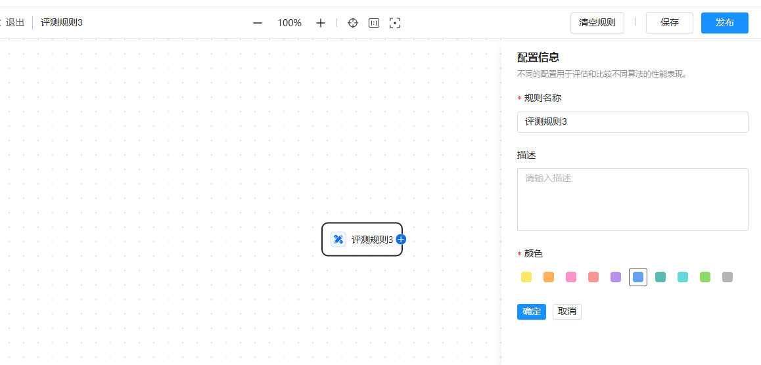Click the 清空规则 button
Screen dimensions: 761x365
pyautogui.click(x=597, y=23)
